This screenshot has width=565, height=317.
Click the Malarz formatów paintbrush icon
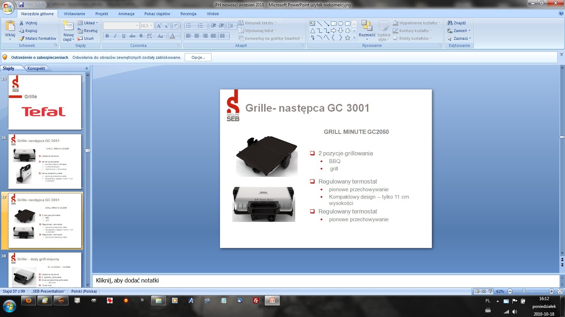(x=22, y=38)
